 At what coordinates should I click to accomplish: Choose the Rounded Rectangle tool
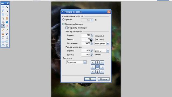point(7,41)
